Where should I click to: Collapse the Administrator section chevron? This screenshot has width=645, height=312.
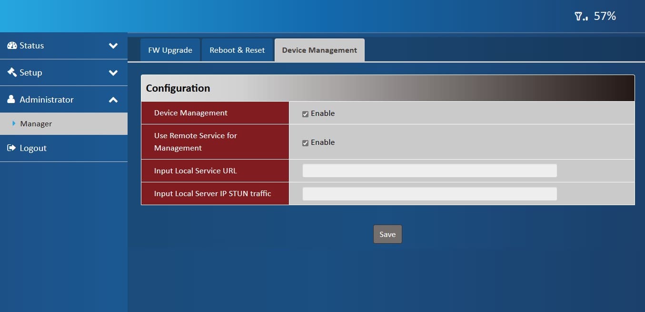click(x=113, y=100)
